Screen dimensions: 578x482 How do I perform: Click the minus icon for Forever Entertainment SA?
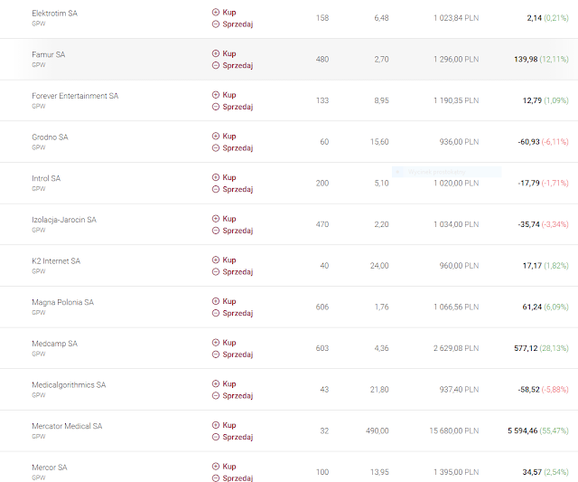pyautogui.click(x=216, y=107)
